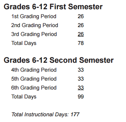Select the total value 78
126x122 pixels.
pos(81,43)
